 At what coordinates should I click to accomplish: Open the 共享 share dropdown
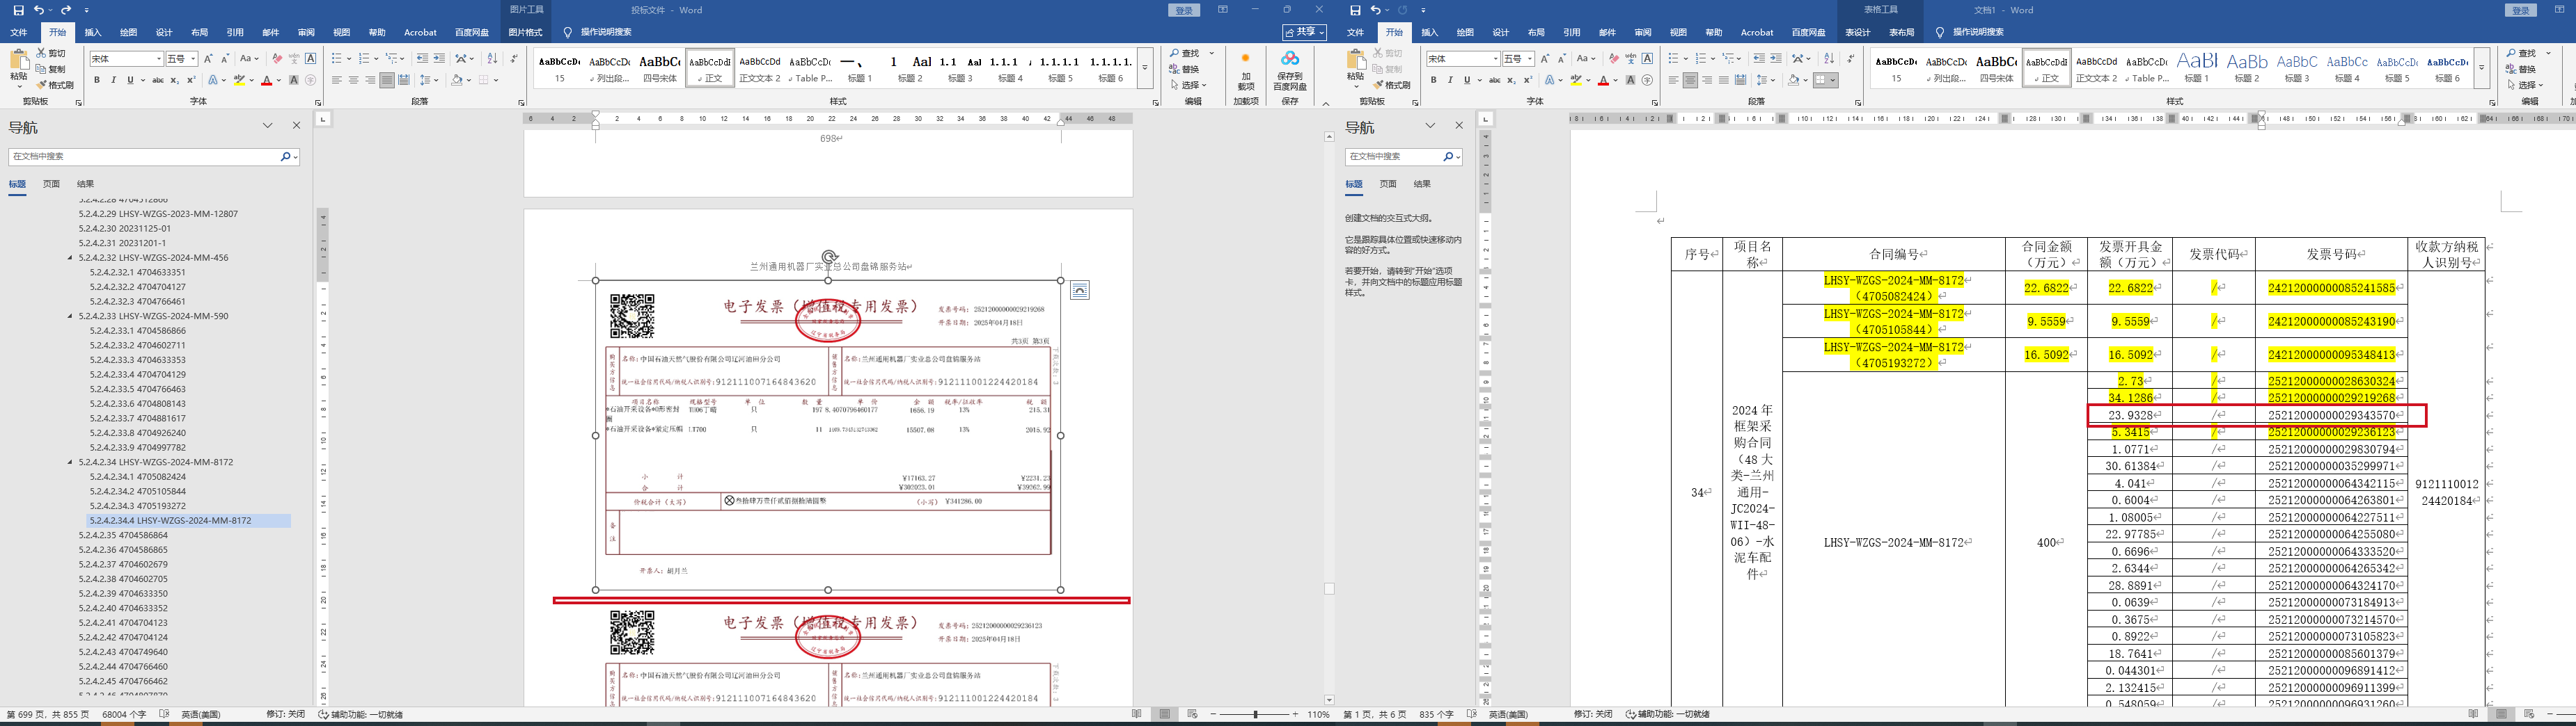click(x=1304, y=33)
